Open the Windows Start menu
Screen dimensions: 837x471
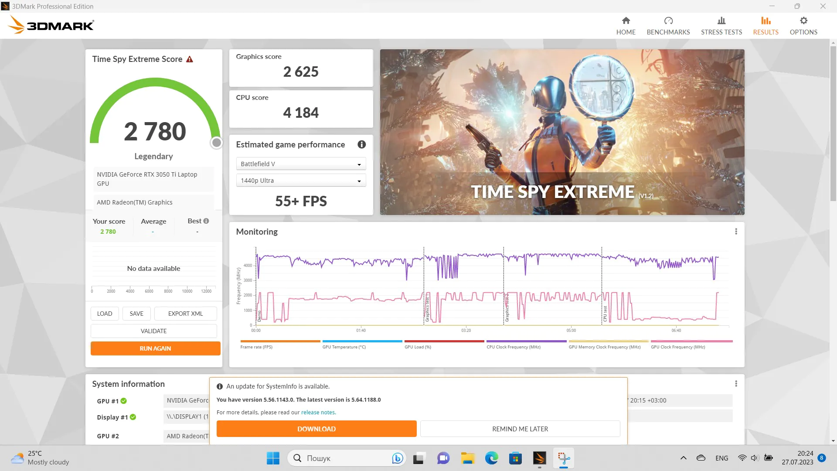click(x=273, y=458)
